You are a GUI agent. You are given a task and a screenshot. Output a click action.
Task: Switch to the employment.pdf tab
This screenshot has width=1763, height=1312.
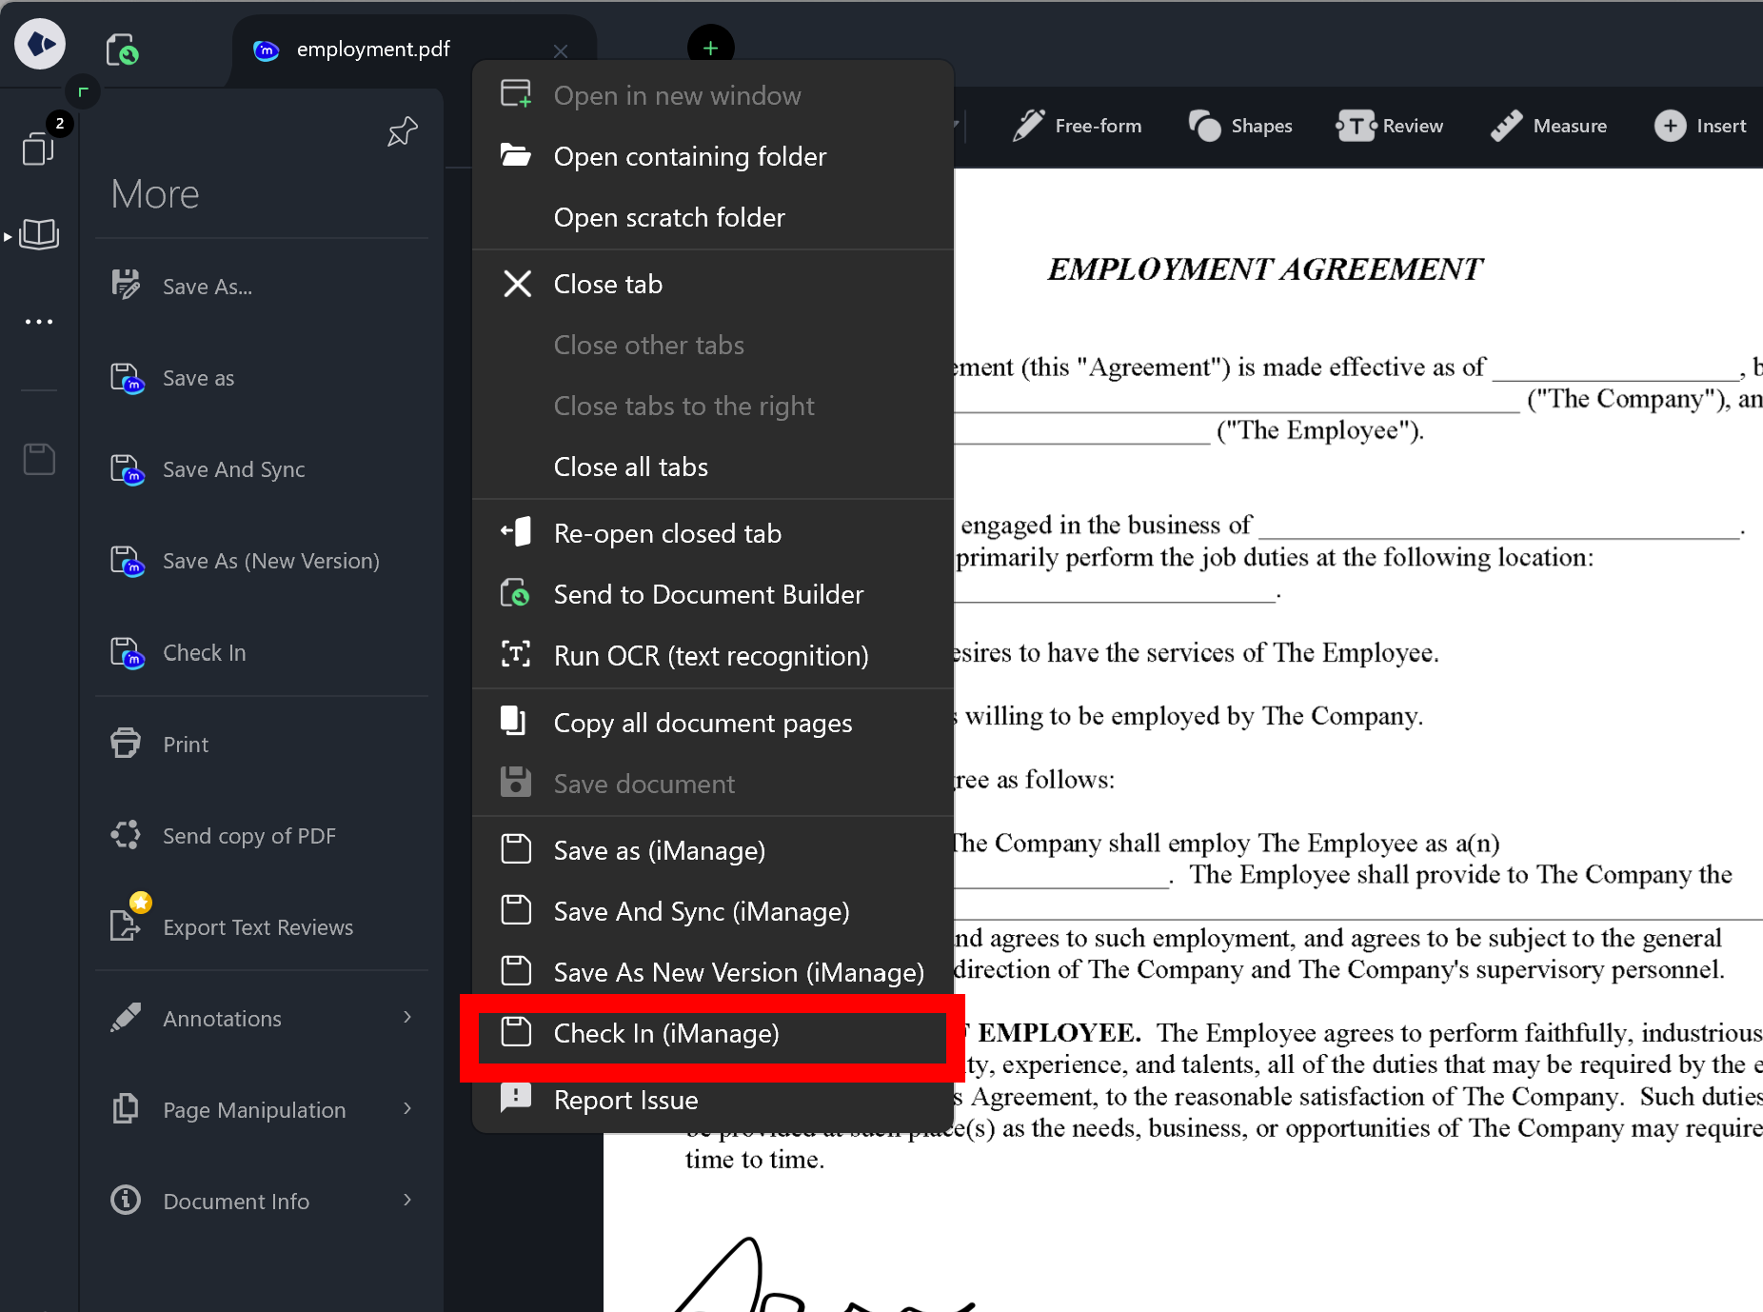(371, 49)
